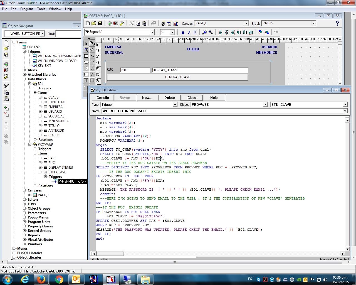Toggle Italic formatting in Layout Editor
Viewport: 356px width, 285px height.
tap(189, 32)
